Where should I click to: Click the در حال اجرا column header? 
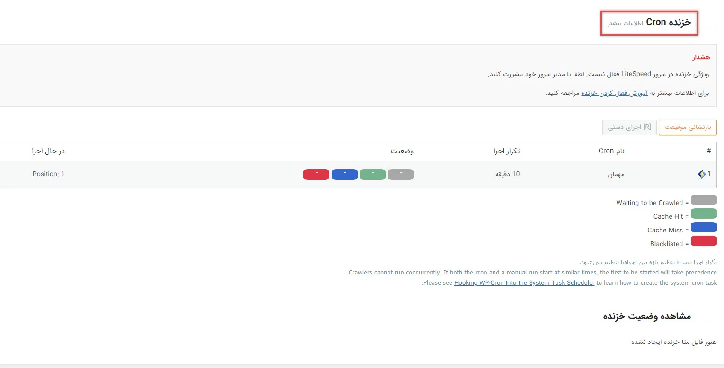pyautogui.click(x=48, y=151)
